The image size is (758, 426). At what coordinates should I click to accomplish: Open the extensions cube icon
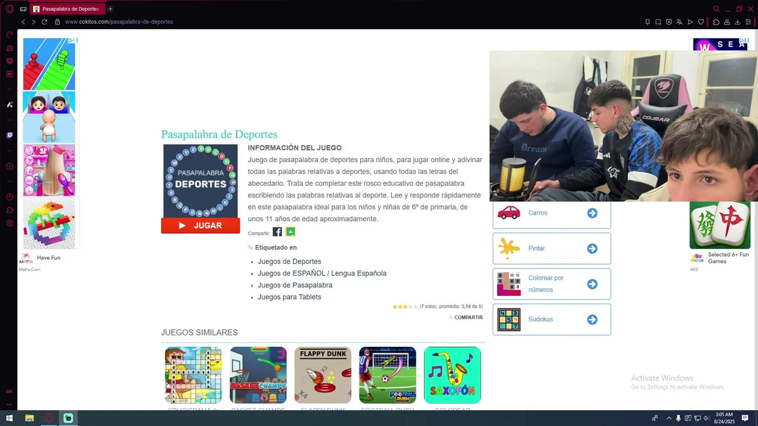coord(716,22)
